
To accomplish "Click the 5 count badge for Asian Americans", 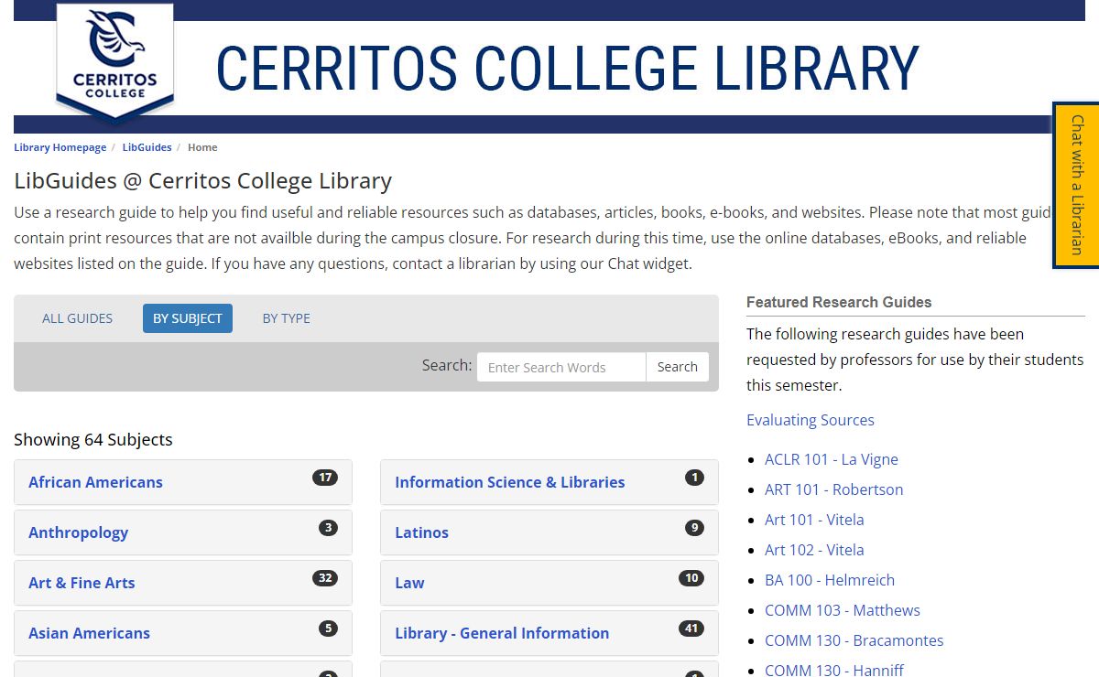I will coord(328,629).
